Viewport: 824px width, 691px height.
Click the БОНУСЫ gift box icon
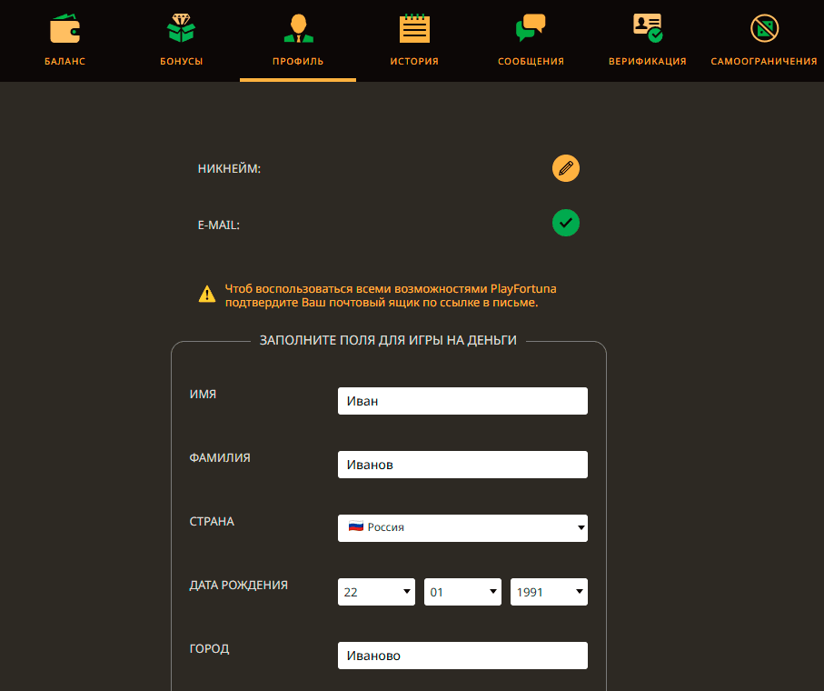tap(180, 27)
